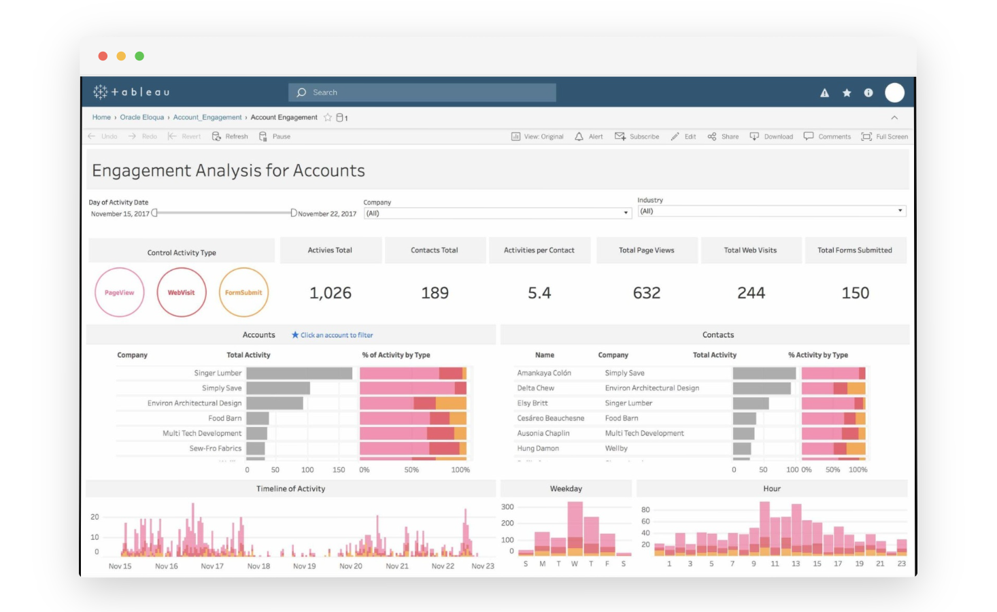The image size is (997, 612).
Task: Select Simply Save account in Accounts
Action: 222,388
